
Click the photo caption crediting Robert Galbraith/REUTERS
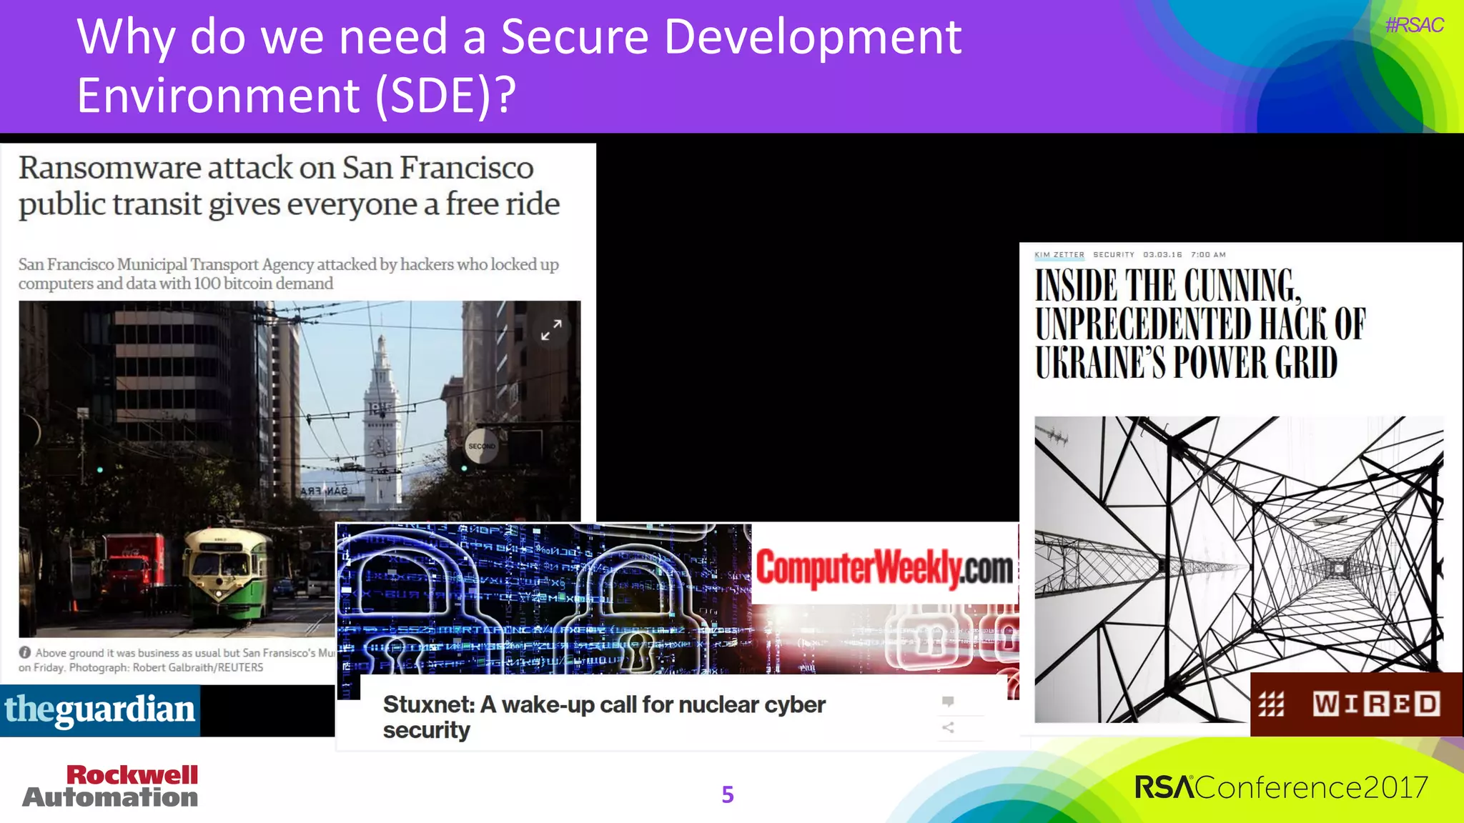(177, 660)
